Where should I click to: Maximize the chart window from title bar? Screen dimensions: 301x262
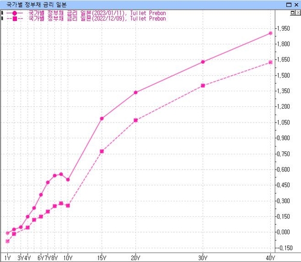[289, 5]
